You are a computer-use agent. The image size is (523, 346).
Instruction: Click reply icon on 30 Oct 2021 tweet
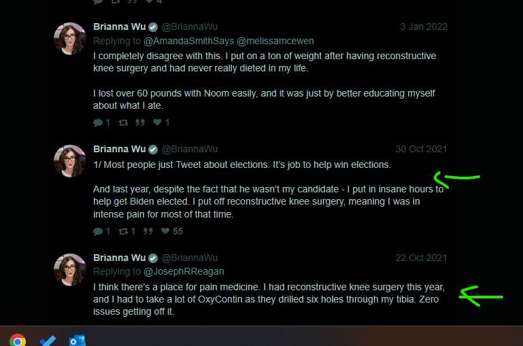click(x=98, y=231)
